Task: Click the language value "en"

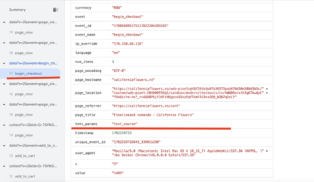Action: [116, 53]
